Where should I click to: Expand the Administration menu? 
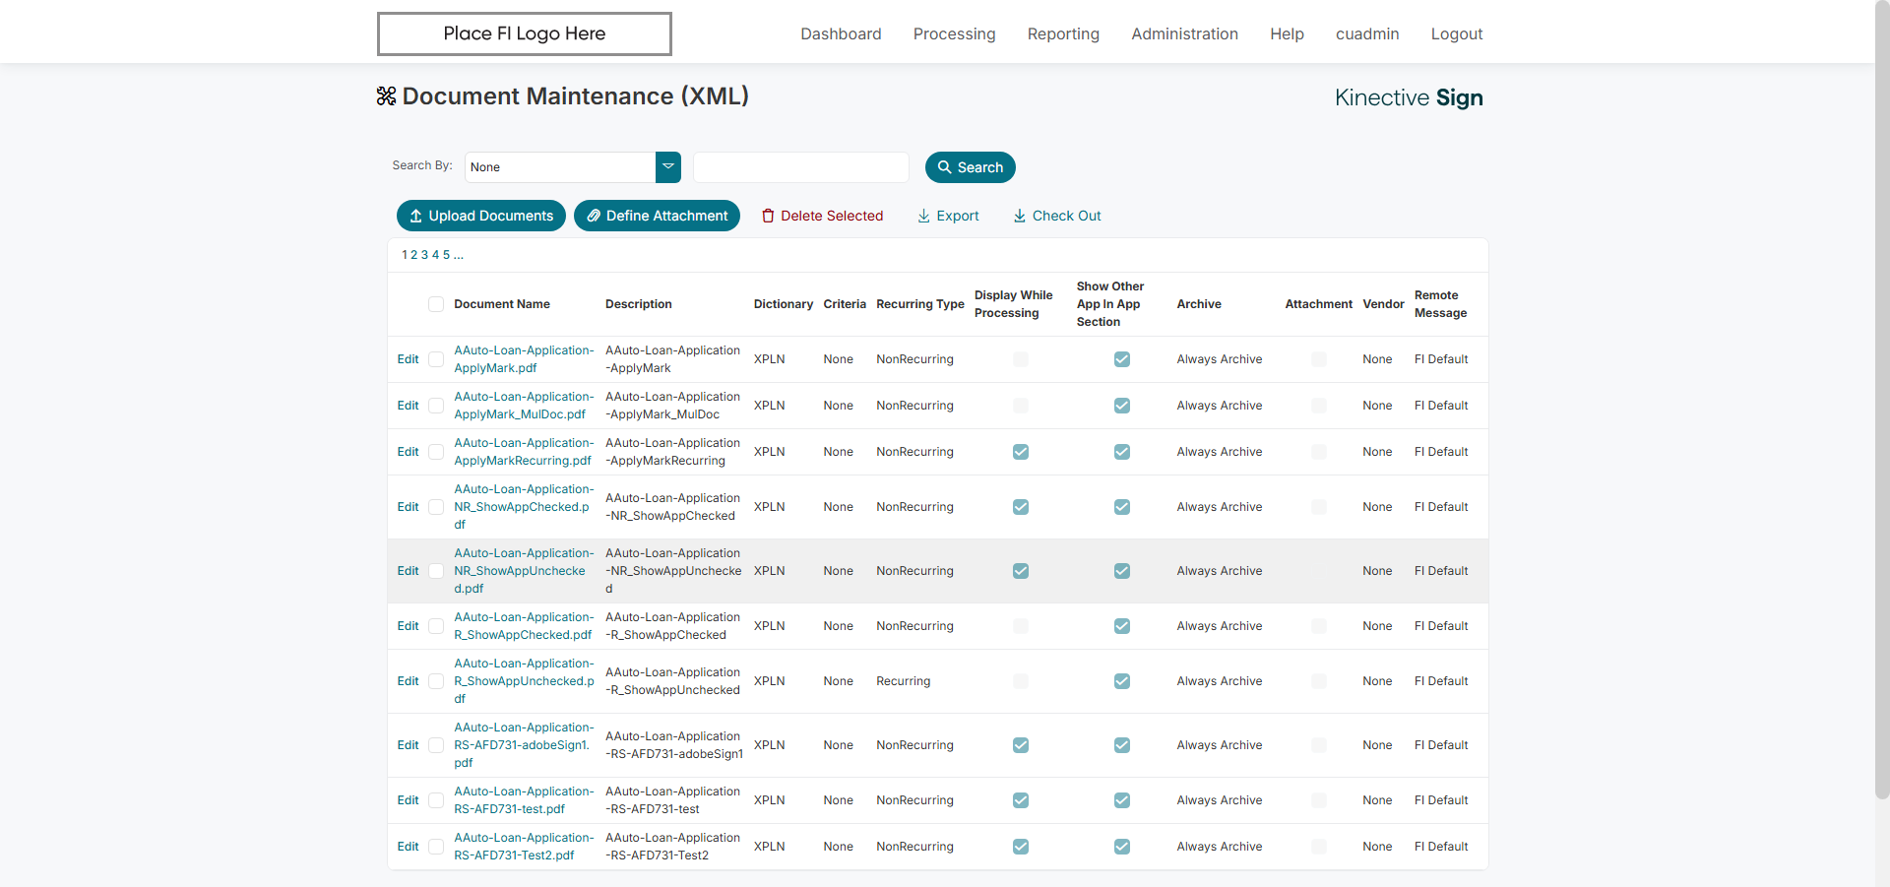click(x=1184, y=33)
